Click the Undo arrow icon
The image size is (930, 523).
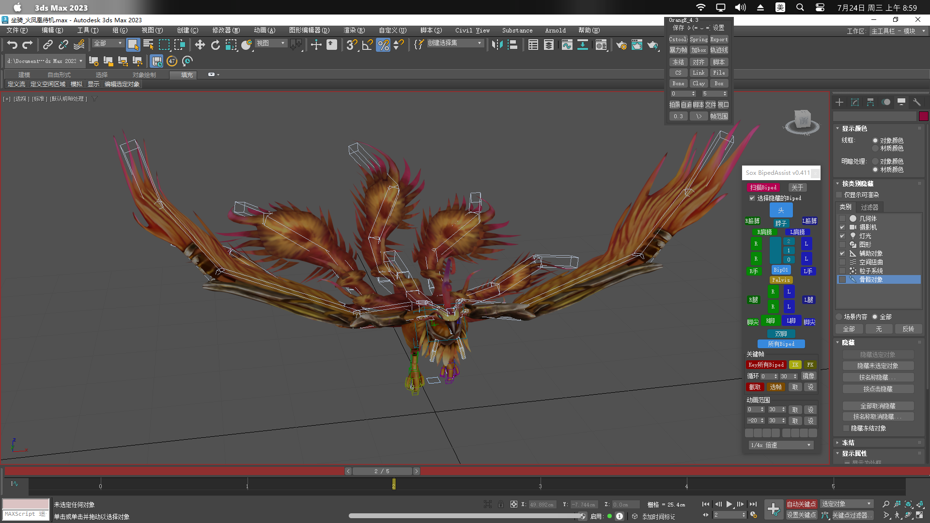click(12, 45)
